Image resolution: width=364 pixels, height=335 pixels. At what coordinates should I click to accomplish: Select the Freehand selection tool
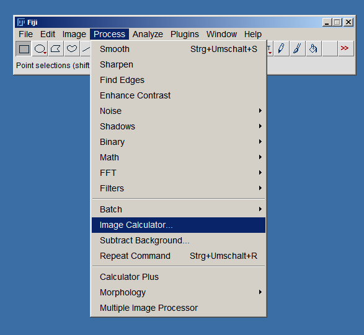(x=72, y=49)
